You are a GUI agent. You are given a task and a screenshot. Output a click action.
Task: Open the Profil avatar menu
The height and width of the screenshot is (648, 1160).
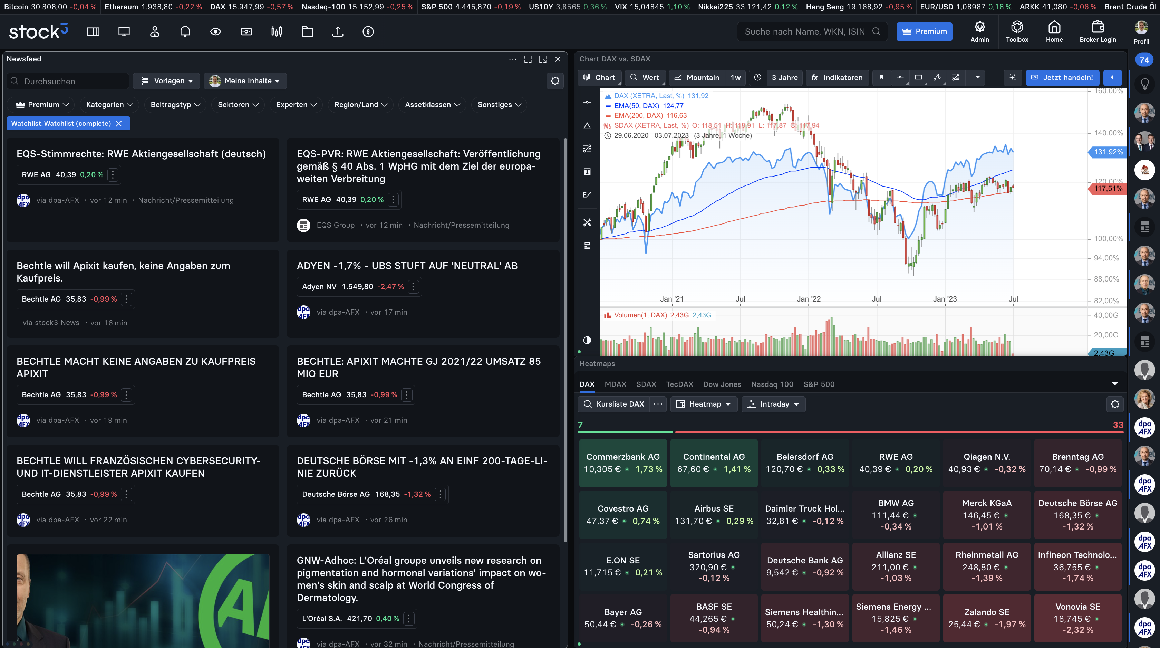coord(1141,31)
